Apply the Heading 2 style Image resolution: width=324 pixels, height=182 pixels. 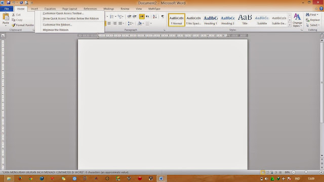pyautogui.click(x=228, y=20)
